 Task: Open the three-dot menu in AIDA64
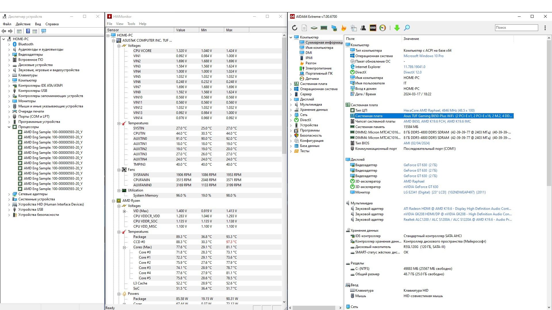(x=545, y=28)
